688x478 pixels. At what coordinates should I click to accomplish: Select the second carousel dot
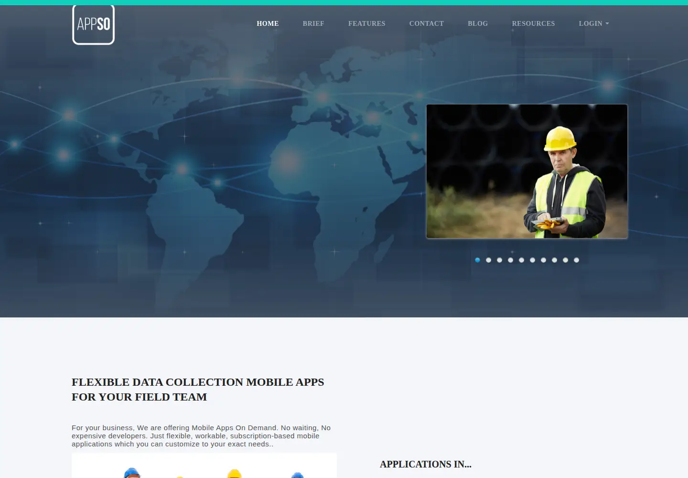pos(488,260)
